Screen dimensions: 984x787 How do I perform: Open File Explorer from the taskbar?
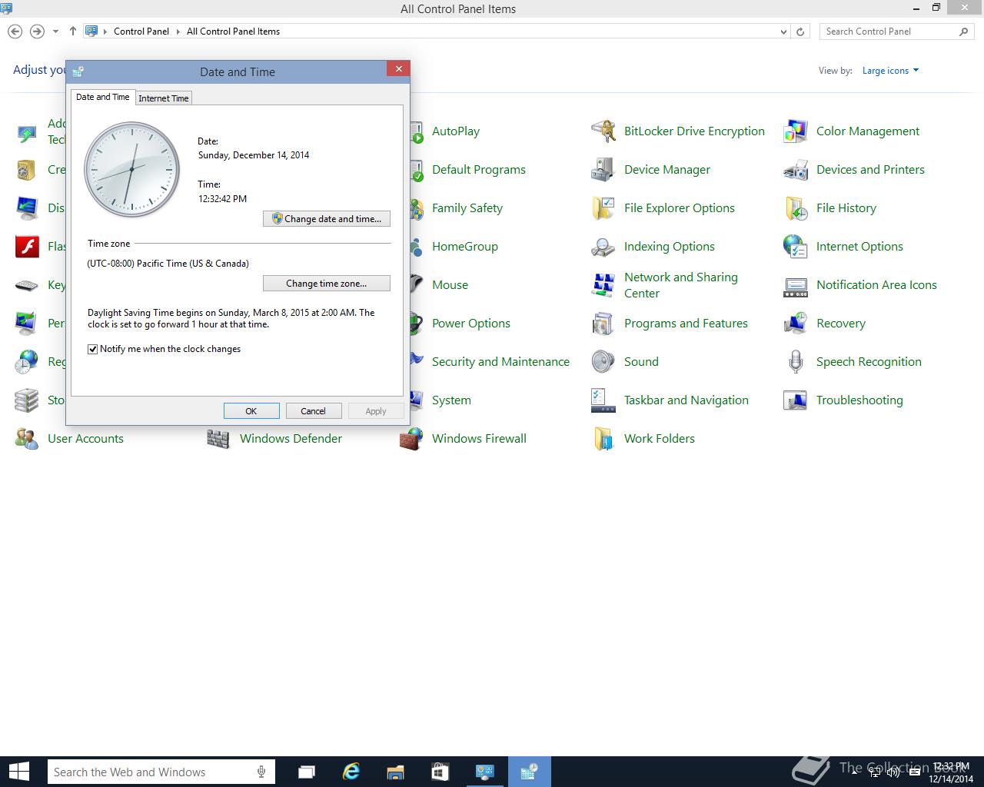pyautogui.click(x=395, y=772)
